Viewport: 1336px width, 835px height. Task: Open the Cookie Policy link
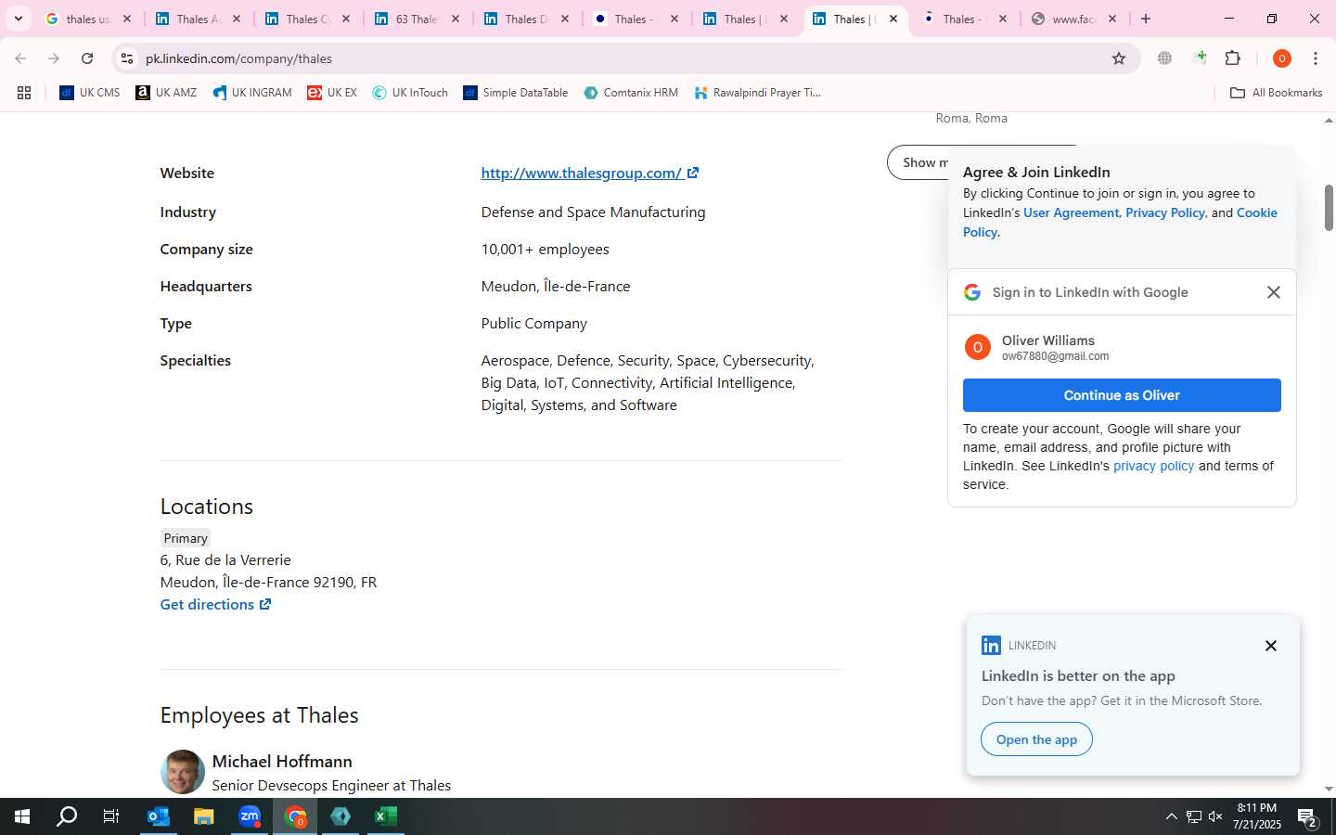point(1257,212)
